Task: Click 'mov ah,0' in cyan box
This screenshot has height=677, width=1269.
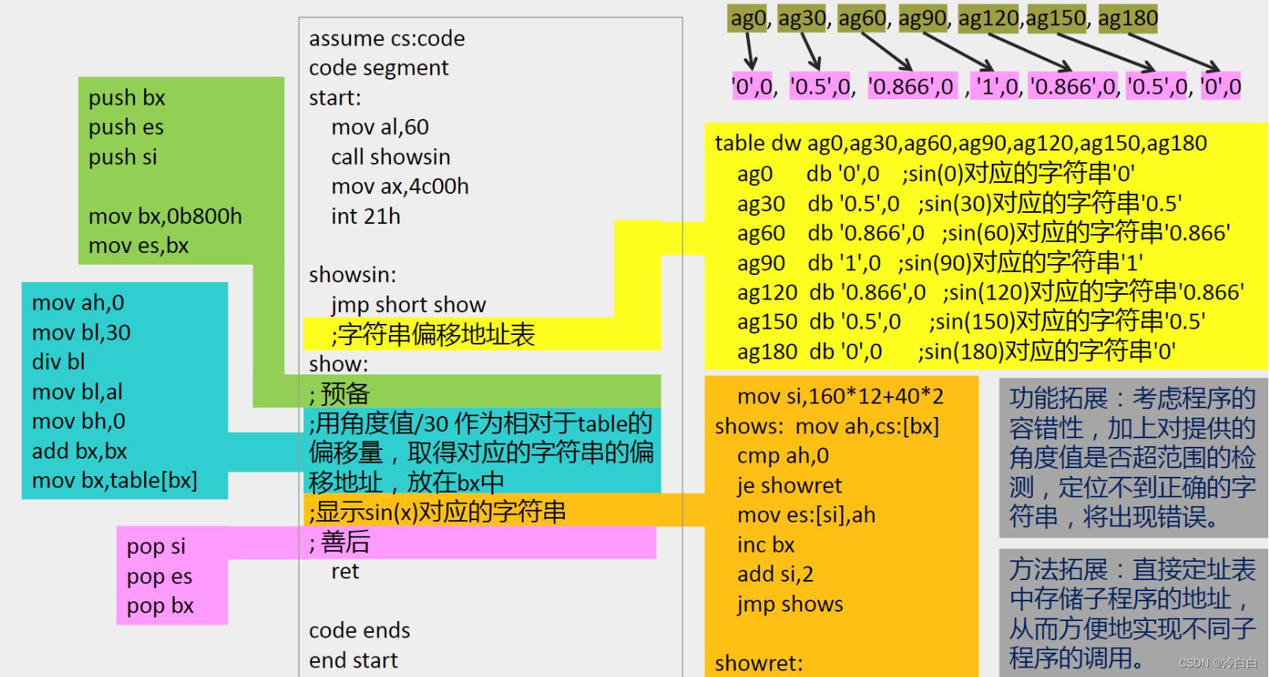Action: coord(78,303)
